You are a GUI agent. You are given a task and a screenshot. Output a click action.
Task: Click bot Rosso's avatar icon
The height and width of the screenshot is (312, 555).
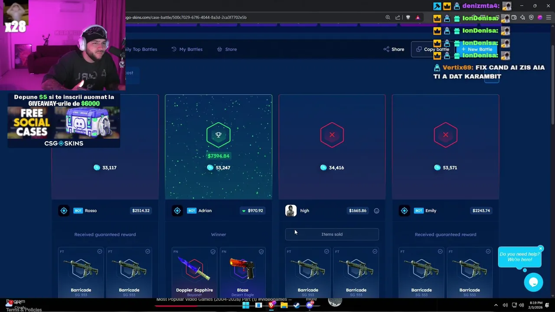click(x=64, y=211)
